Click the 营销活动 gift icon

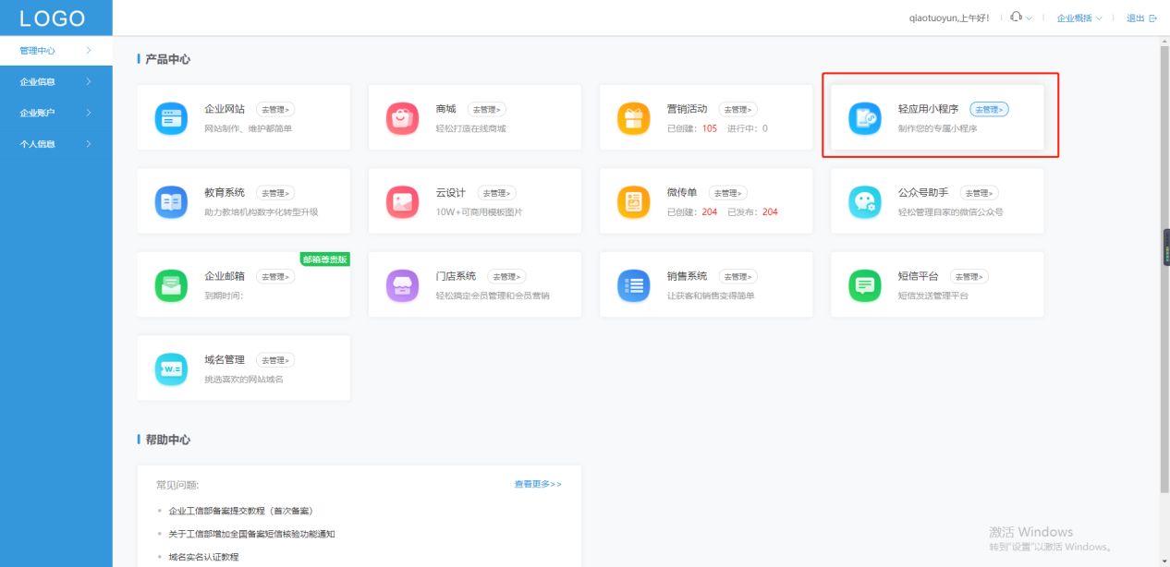633,118
